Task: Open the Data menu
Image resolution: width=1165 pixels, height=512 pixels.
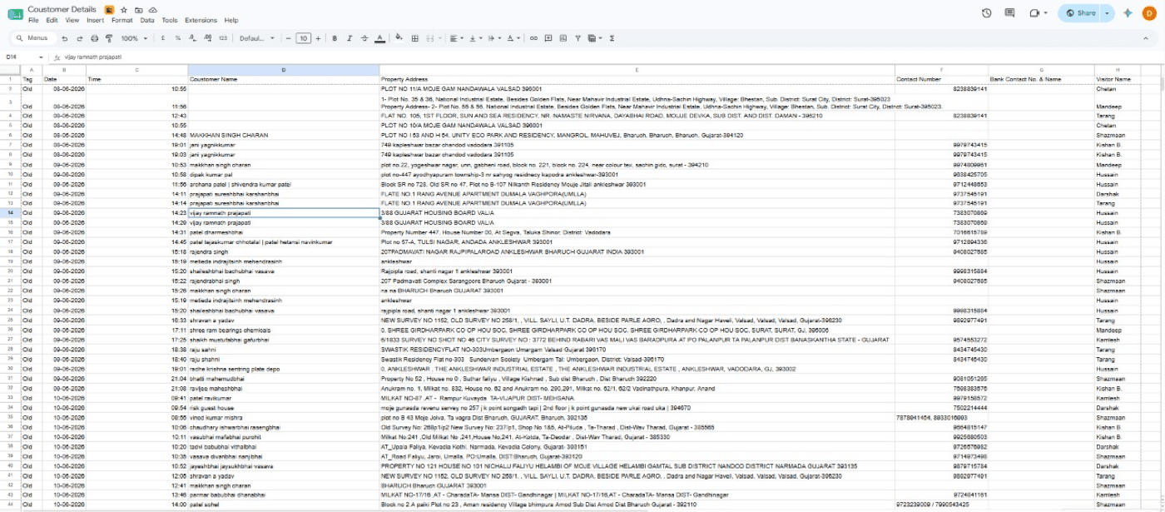Action: pyautogui.click(x=147, y=20)
